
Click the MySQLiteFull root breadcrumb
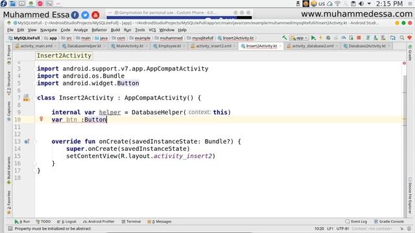25,38
